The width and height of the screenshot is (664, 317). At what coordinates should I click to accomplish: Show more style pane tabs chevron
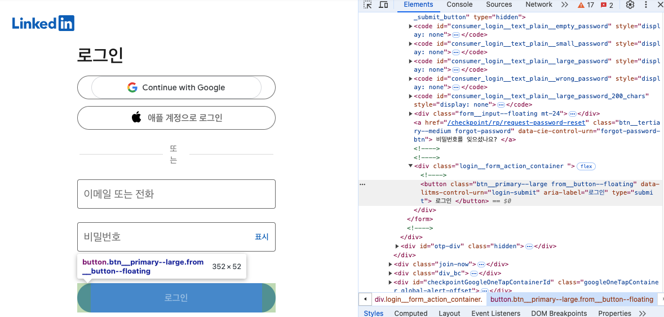click(643, 313)
